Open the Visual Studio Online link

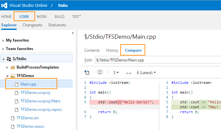pyautogui.click(x=28, y=5)
